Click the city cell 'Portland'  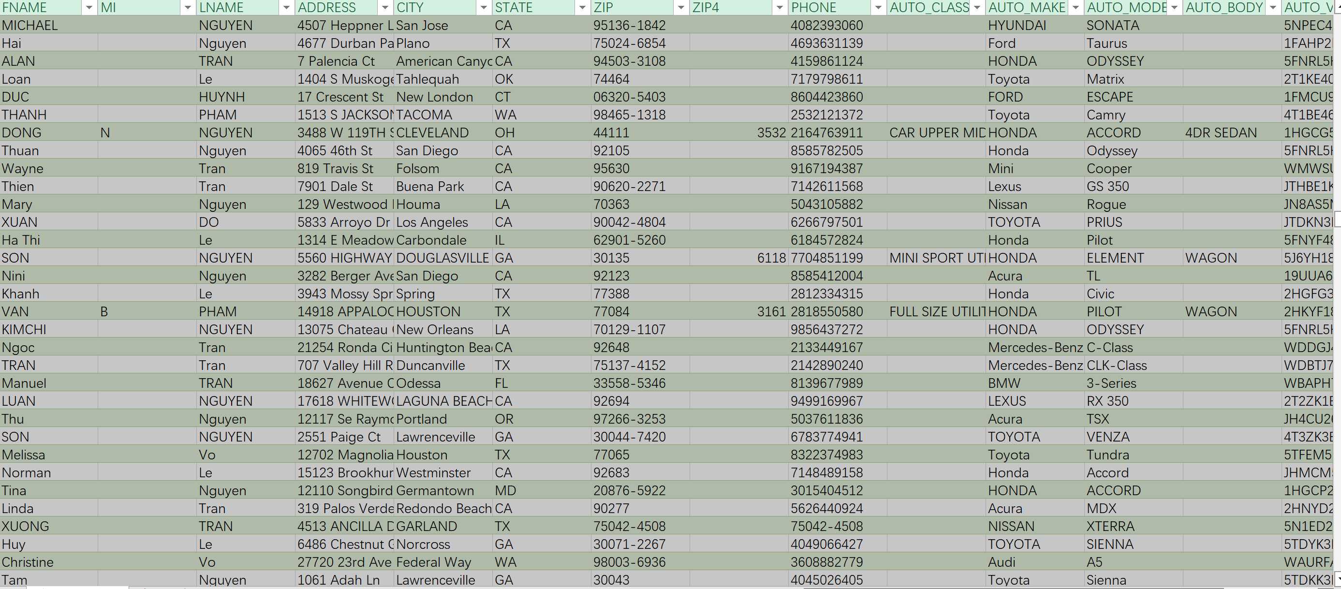click(x=443, y=419)
